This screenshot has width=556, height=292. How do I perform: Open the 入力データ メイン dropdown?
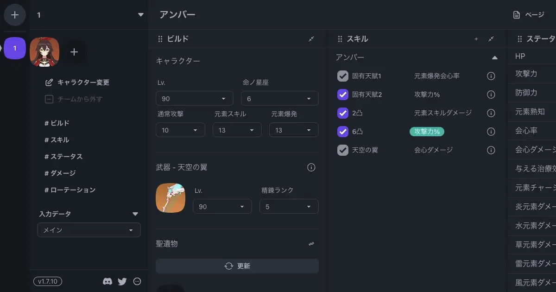point(88,230)
